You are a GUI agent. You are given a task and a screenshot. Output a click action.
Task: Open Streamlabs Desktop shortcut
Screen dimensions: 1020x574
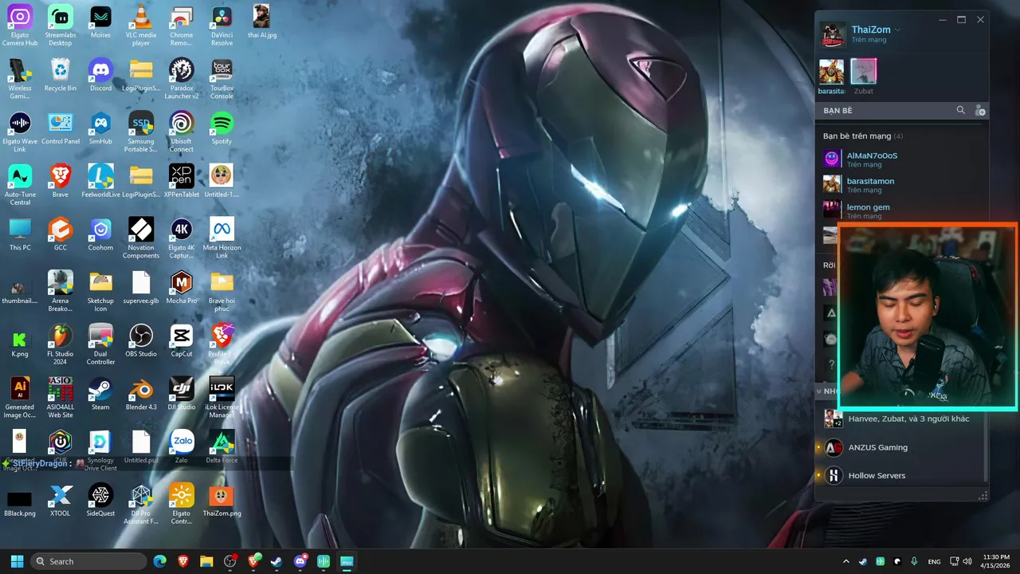[61, 25]
